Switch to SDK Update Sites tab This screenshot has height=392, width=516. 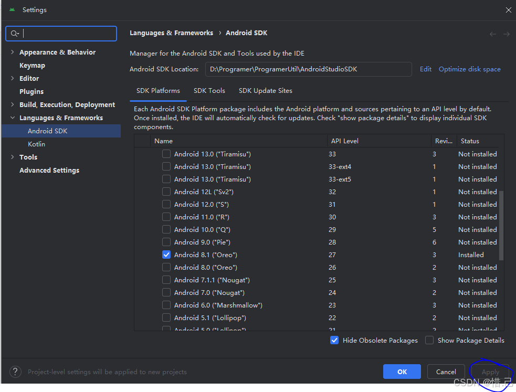coord(265,91)
